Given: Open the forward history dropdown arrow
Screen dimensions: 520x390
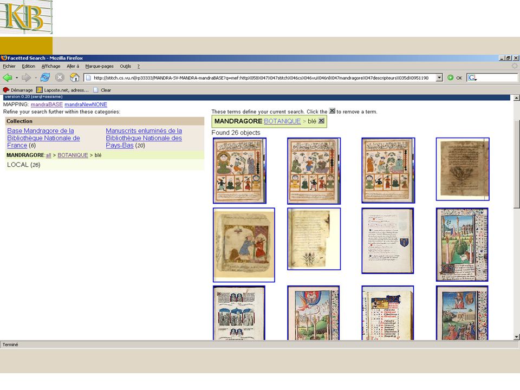Looking at the screenshot, I should (35, 78).
